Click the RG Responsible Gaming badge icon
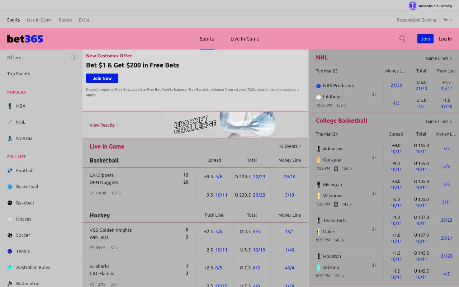This screenshot has height=287, width=459. [412, 6]
